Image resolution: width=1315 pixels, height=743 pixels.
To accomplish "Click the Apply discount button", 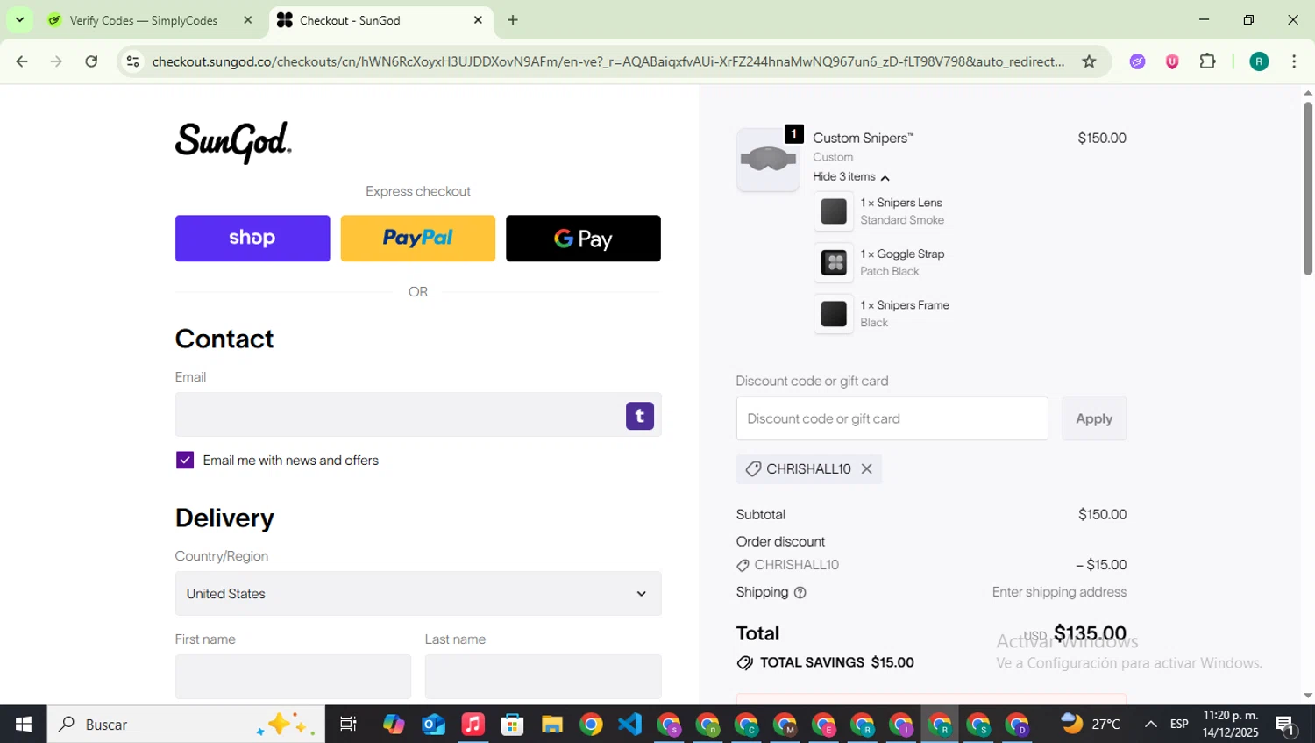I will click(1094, 418).
